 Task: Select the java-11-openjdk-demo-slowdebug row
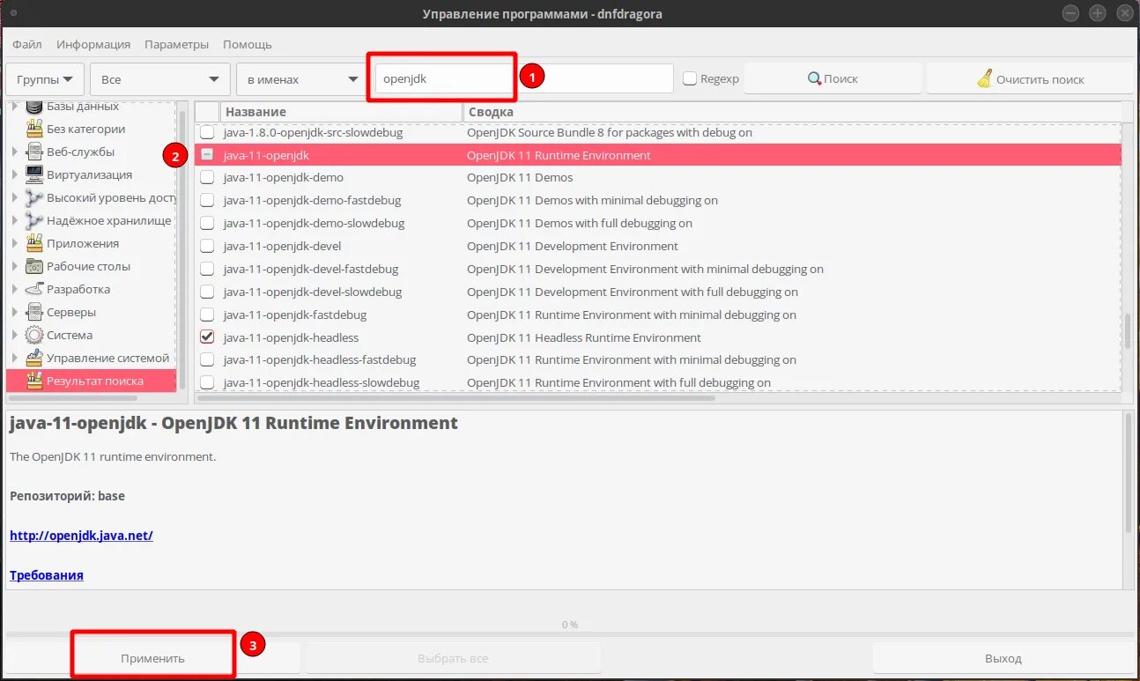pyautogui.click(x=658, y=223)
